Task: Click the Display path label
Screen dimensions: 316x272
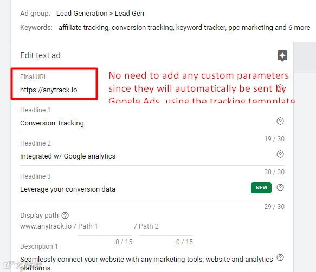Action: point(40,216)
